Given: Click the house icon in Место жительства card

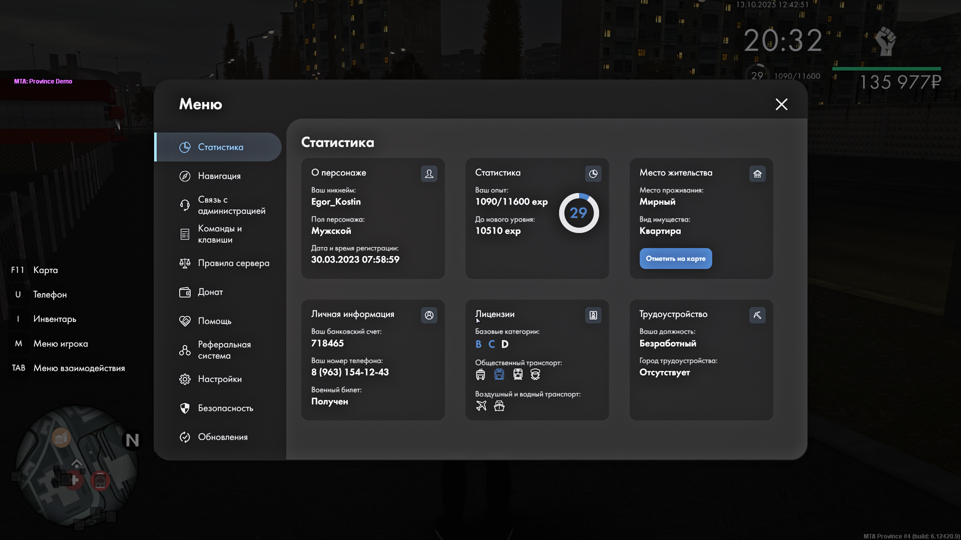Looking at the screenshot, I should [x=757, y=173].
